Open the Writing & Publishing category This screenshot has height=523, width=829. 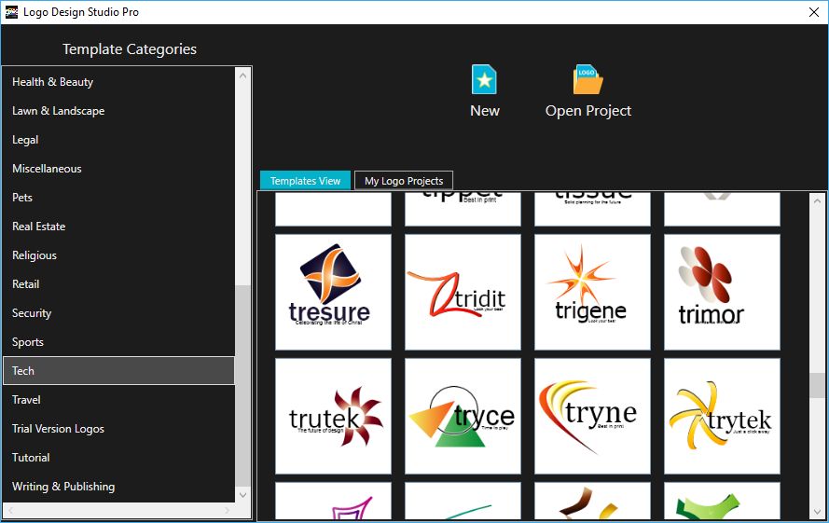pyautogui.click(x=63, y=487)
